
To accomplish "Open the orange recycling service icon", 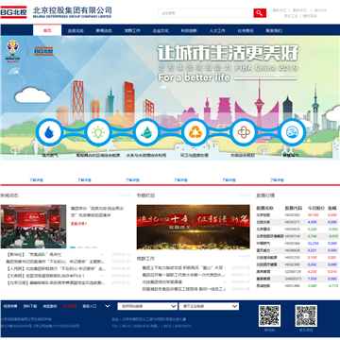I will pos(195,132).
